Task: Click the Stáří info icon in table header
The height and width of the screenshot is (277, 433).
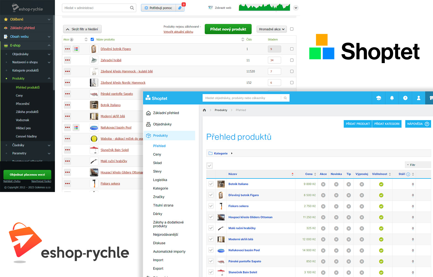Action: (408, 174)
